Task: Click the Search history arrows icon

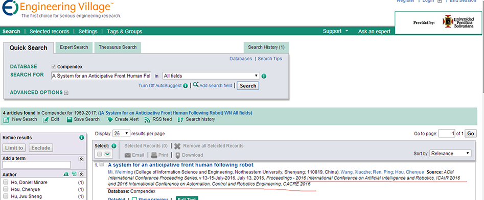Action: click(x=181, y=119)
